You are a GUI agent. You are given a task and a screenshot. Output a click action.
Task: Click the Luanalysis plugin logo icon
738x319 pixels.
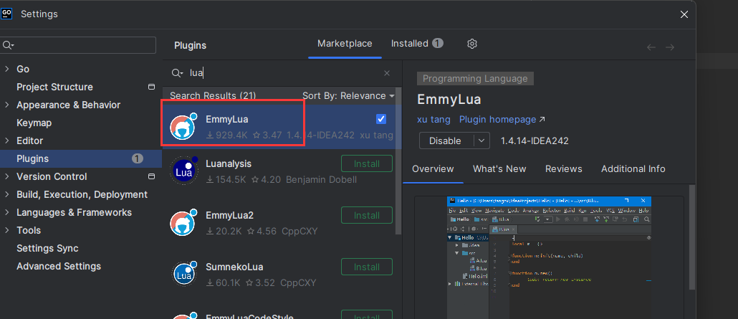pos(183,171)
